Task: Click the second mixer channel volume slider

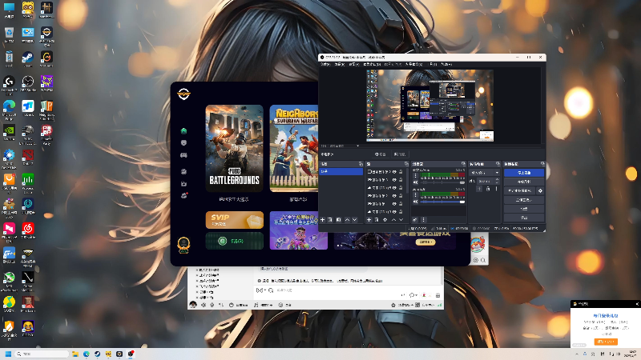Action: tap(442, 202)
